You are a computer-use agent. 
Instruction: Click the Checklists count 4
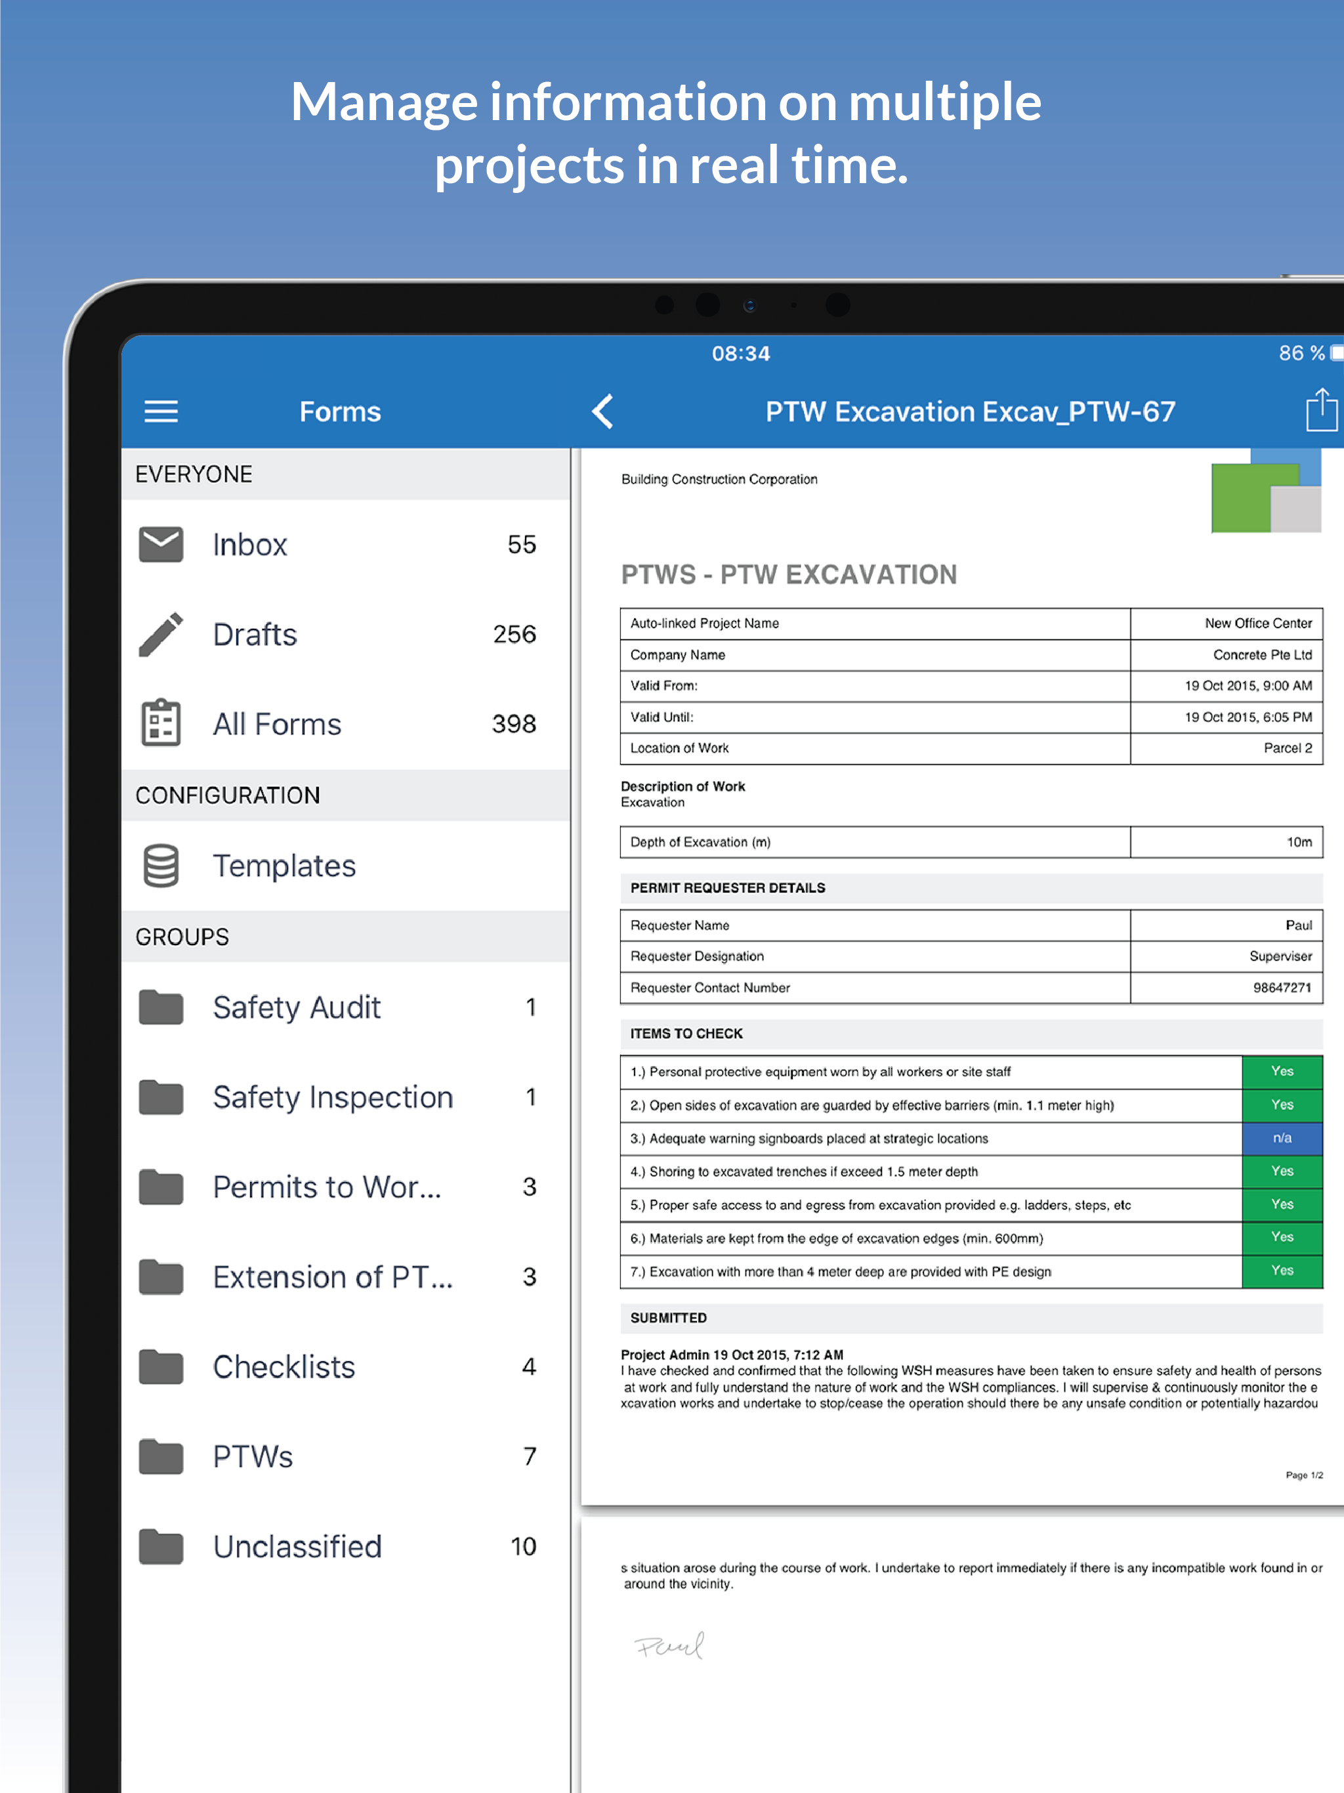(528, 1368)
